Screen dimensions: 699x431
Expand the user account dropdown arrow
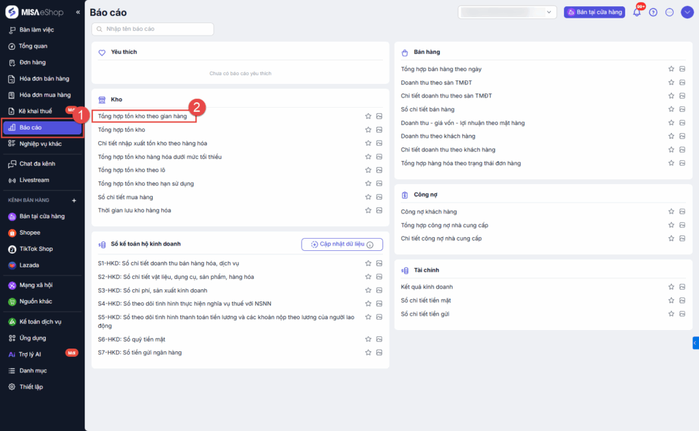[687, 12]
